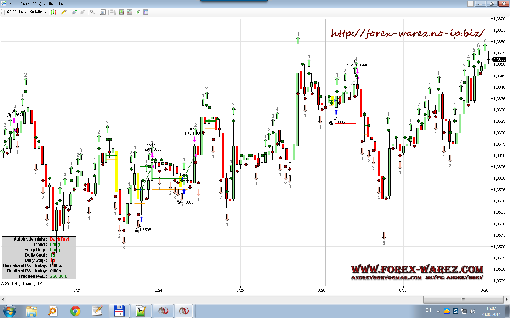Screen dimensions: 510x318
Task: Switch to the second NinjaTrader taskbar window
Action: (183, 311)
